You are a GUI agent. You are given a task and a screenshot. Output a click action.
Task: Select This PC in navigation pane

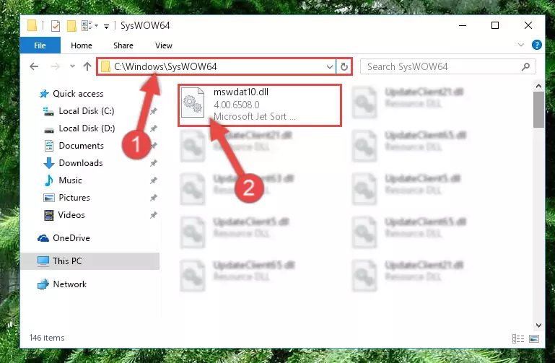[90, 261]
